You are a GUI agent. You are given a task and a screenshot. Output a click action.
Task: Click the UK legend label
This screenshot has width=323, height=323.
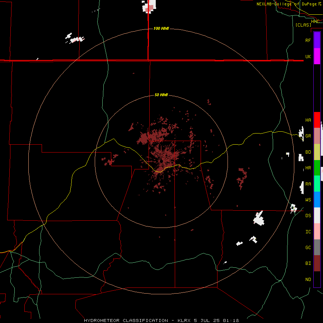coord(308,56)
